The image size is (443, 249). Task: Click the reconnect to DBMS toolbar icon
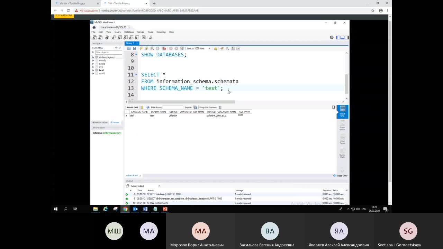click(150, 37)
